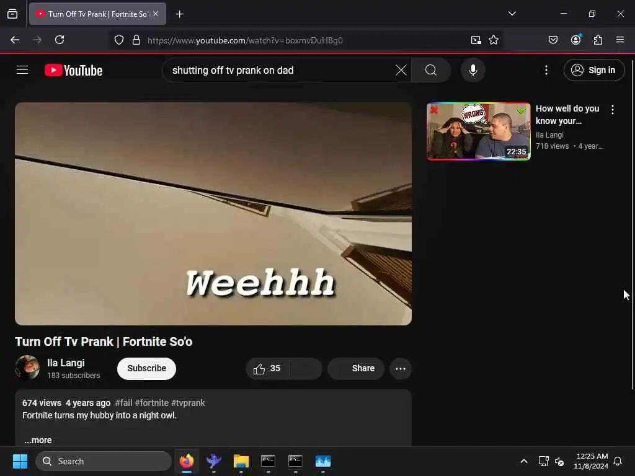This screenshot has width=635, height=476.
Task: Subscribe to Ila Langi channel
Action: (x=146, y=368)
